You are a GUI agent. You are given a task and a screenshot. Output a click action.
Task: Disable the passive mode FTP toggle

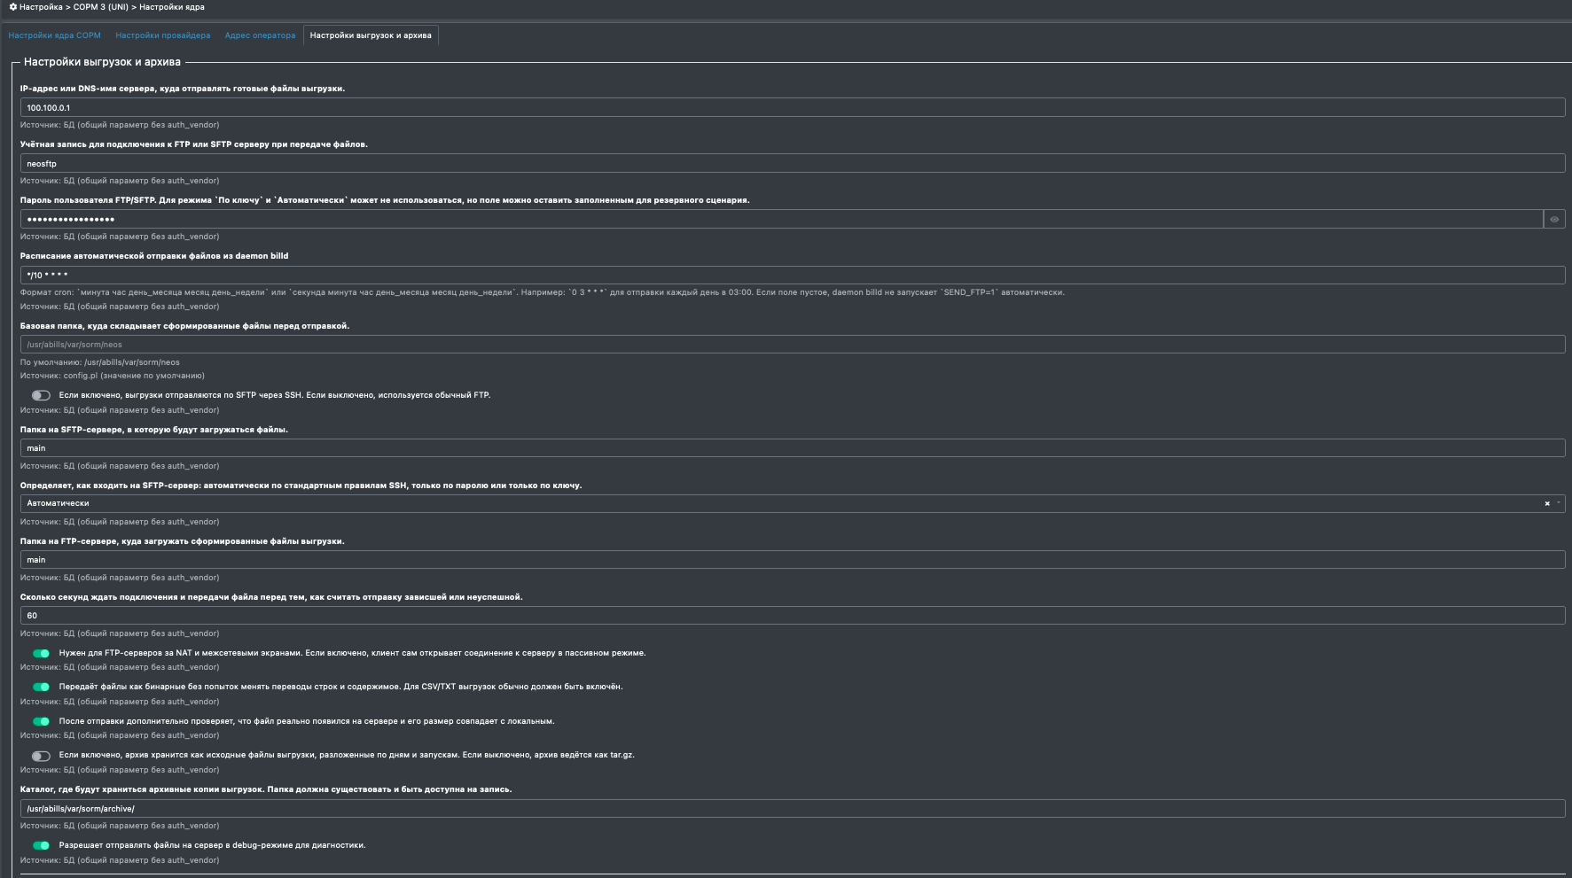coord(41,653)
